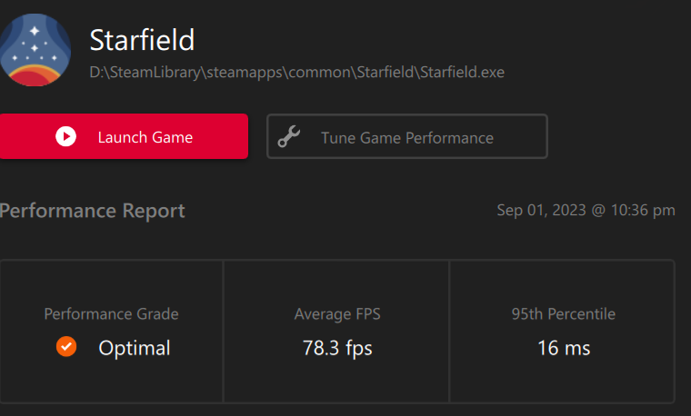This screenshot has width=691, height=416.
Task: Click the 95th Percentile label
Action: pos(564,314)
